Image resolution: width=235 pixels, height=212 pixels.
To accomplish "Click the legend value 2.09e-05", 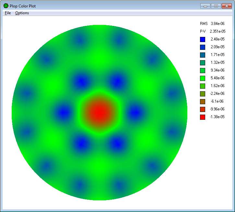I will [217, 47].
